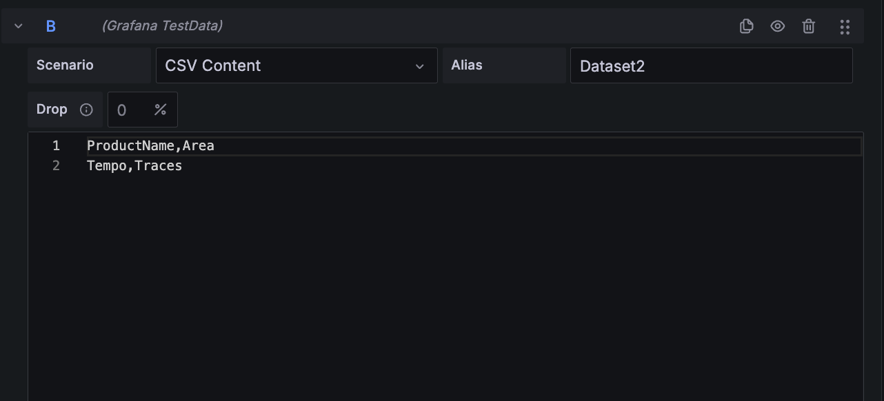Click the Grafana TestData data source label
This screenshot has width=884, height=401.
pyautogui.click(x=162, y=26)
